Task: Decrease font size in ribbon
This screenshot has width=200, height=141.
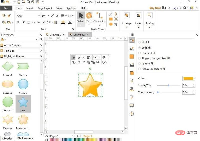Action: pos(58,16)
